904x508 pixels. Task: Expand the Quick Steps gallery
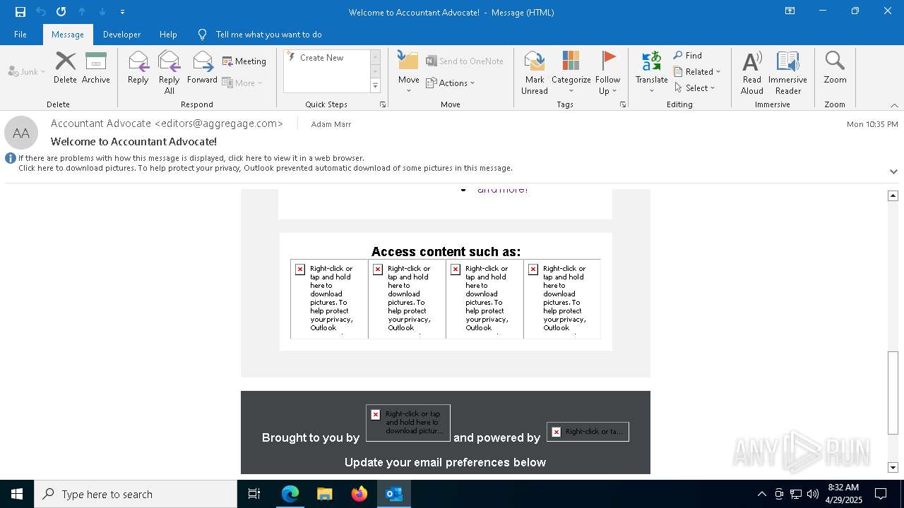point(375,86)
